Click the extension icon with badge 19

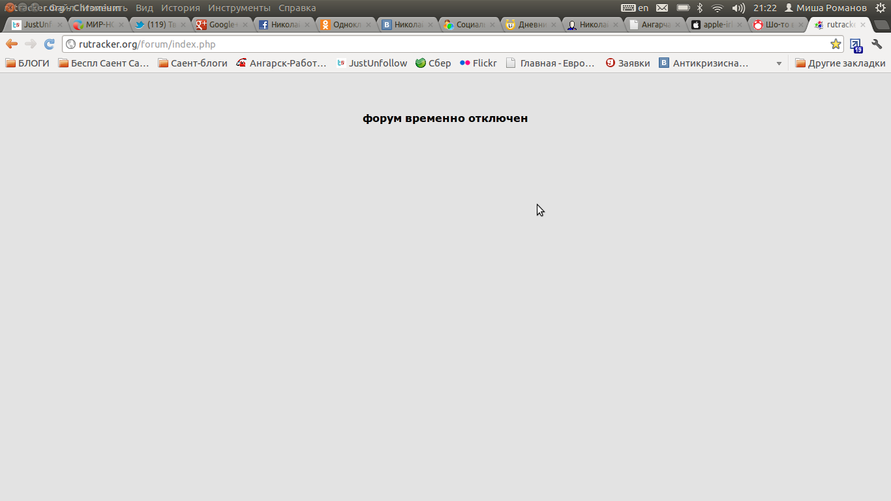point(856,45)
